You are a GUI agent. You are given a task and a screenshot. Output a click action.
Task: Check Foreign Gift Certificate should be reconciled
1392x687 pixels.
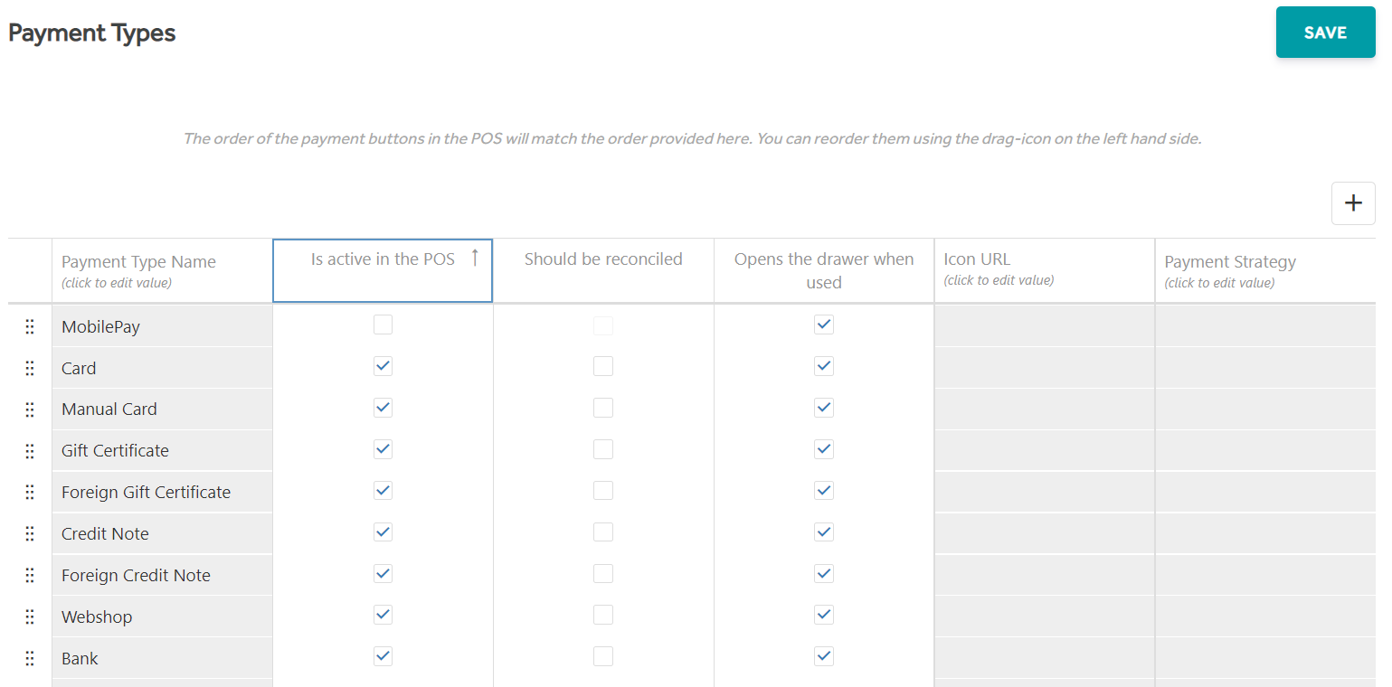click(x=603, y=491)
